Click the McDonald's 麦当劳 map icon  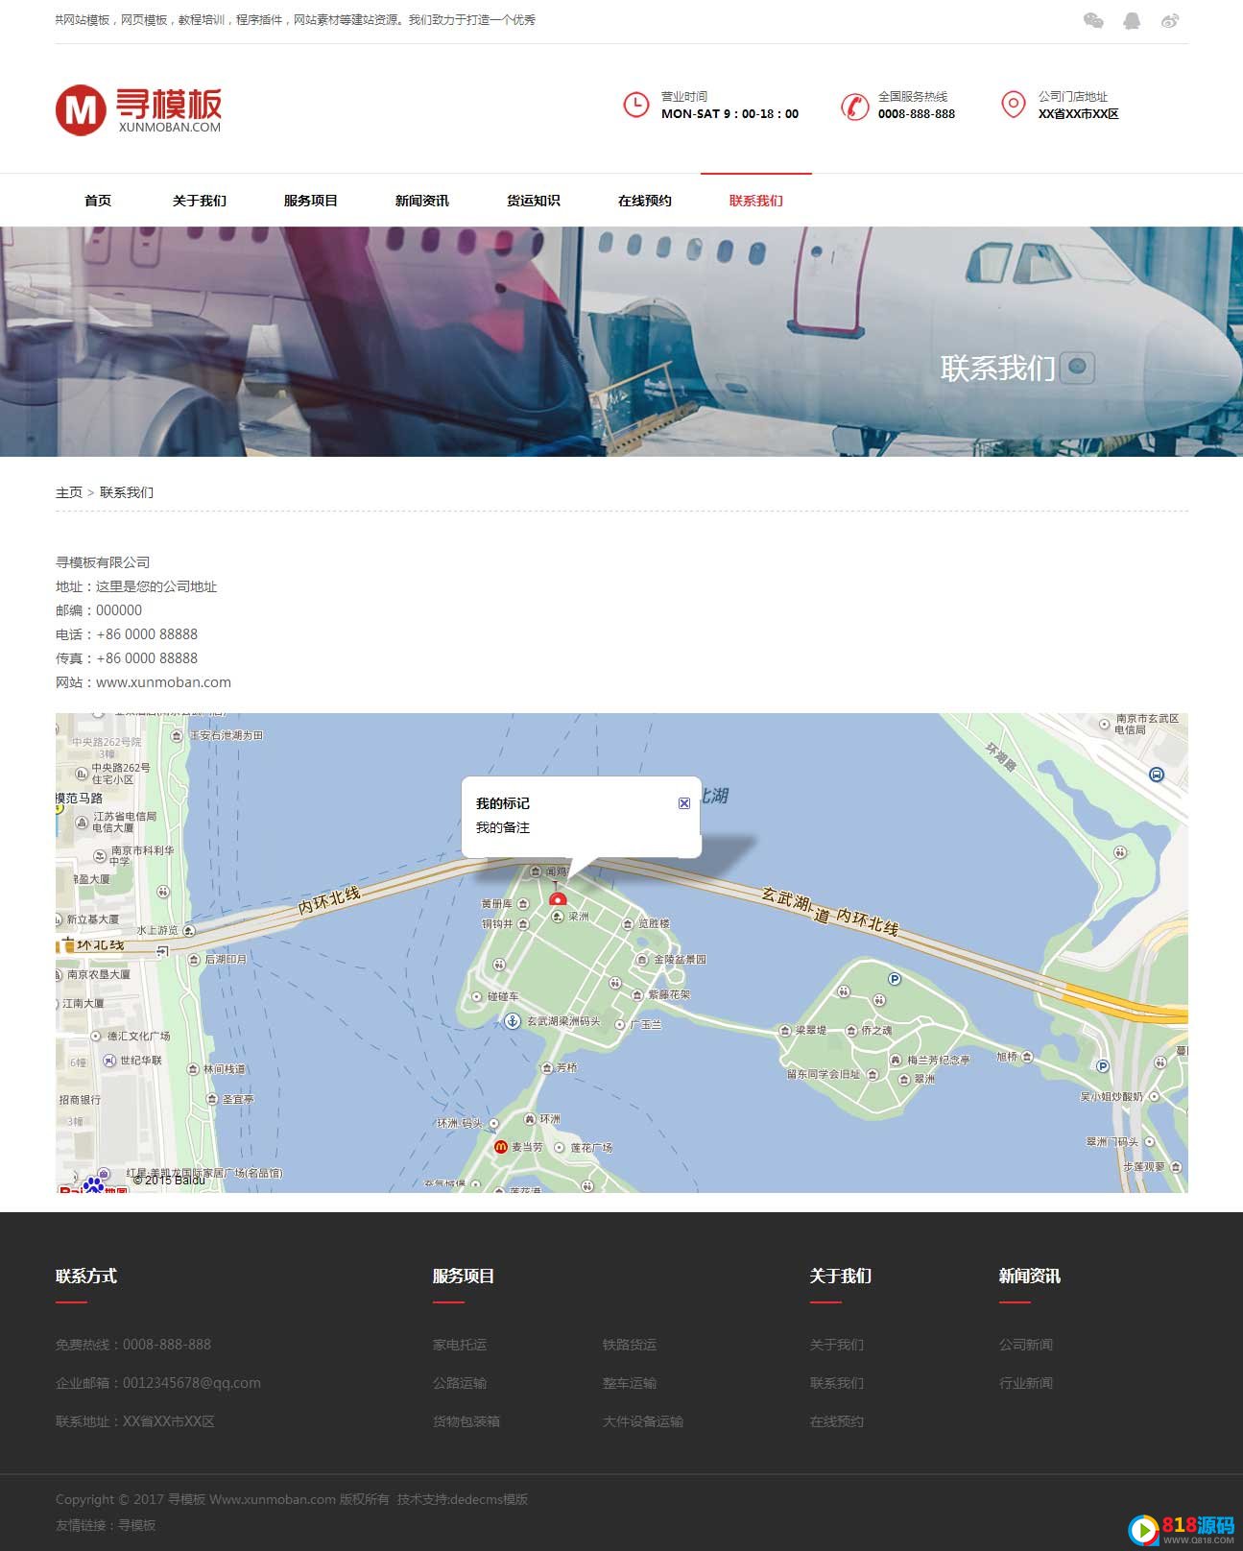pos(500,1147)
